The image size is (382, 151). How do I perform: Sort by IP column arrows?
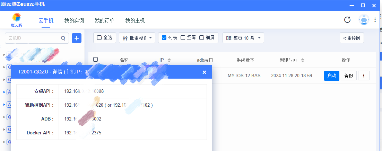[x=169, y=60]
